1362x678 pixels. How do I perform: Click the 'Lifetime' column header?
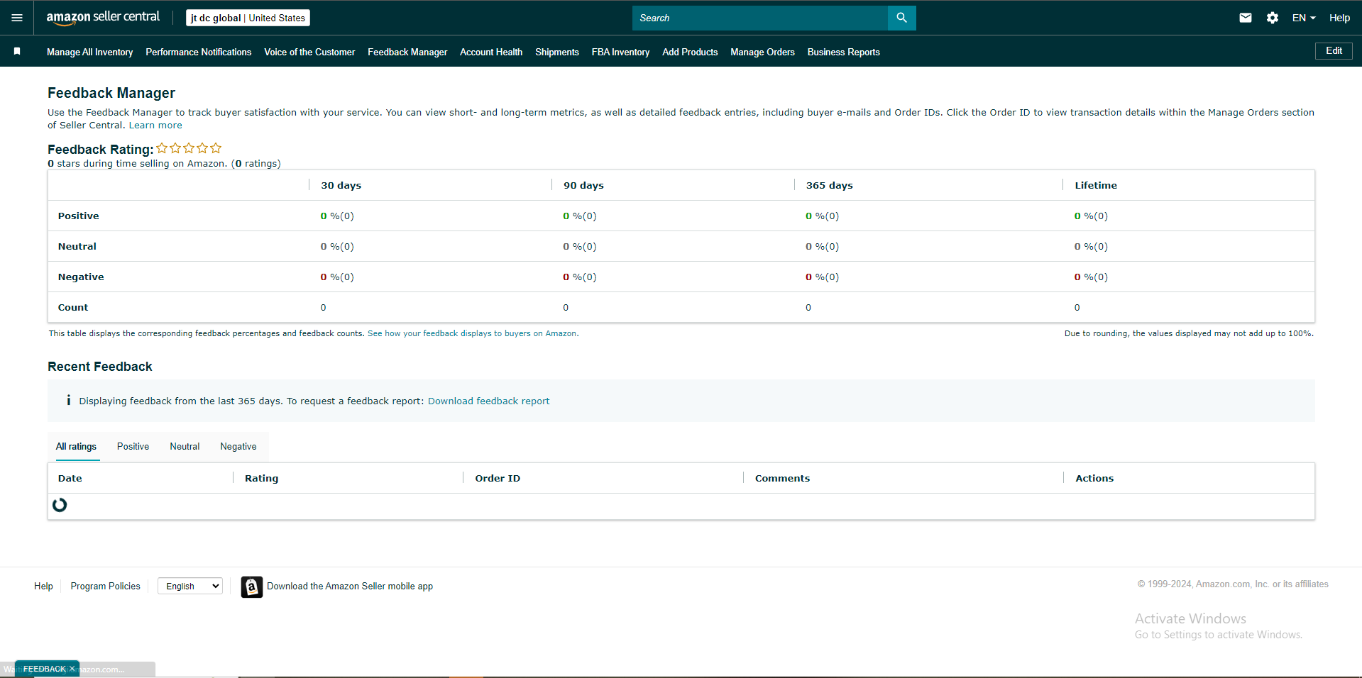(x=1095, y=185)
